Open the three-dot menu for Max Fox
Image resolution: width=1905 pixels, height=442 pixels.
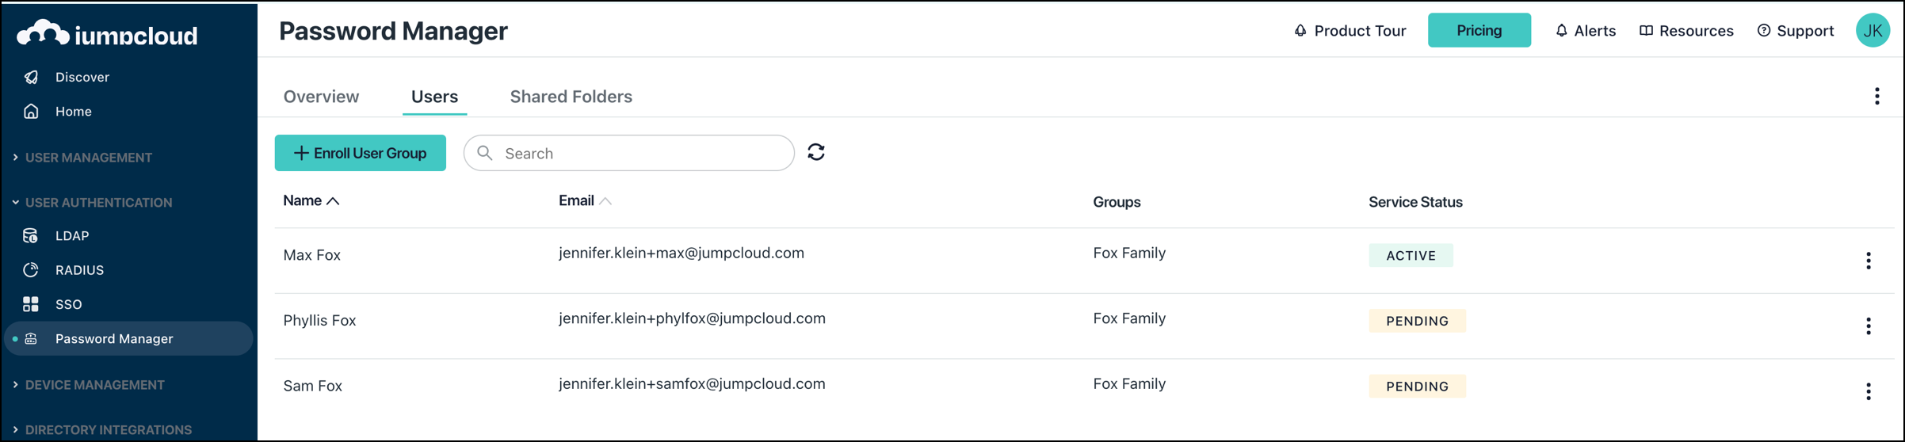tap(1868, 261)
